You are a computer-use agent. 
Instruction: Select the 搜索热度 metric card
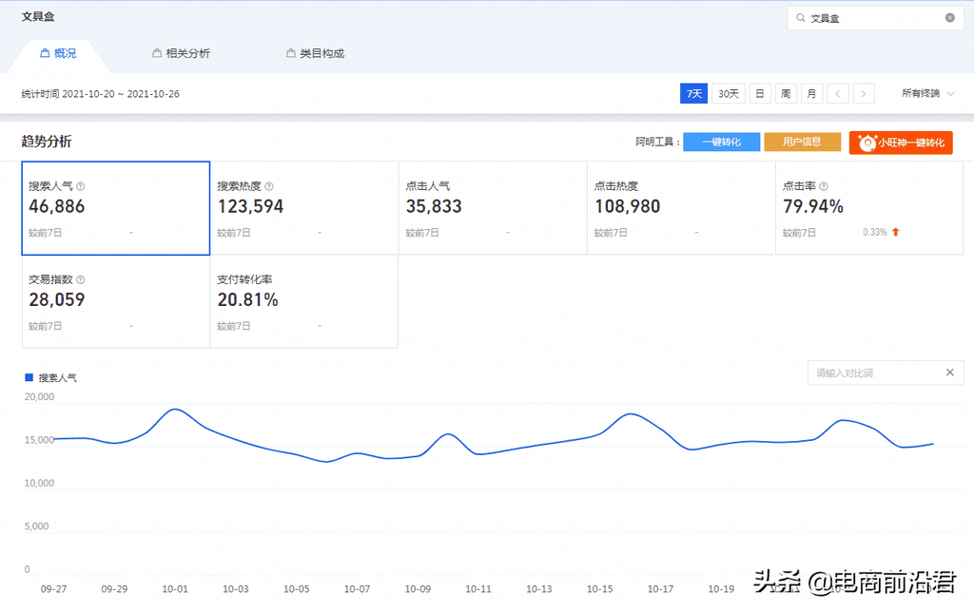click(x=304, y=208)
